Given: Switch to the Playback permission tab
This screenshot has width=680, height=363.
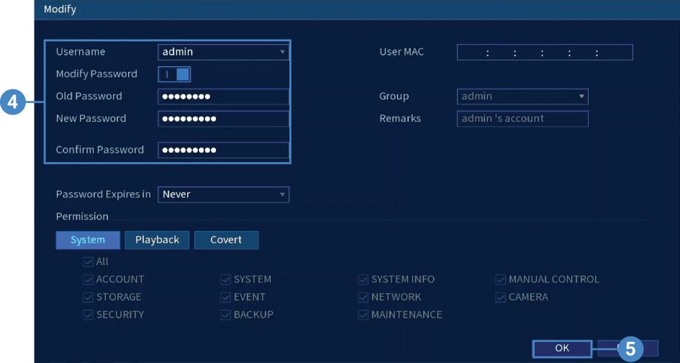Looking at the screenshot, I should click(x=157, y=240).
